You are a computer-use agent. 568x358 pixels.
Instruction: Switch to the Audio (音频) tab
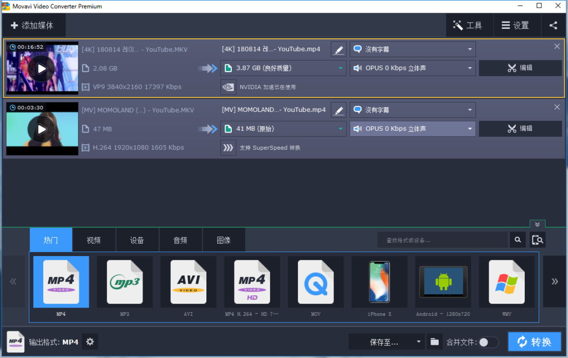pyautogui.click(x=180, y=239)
